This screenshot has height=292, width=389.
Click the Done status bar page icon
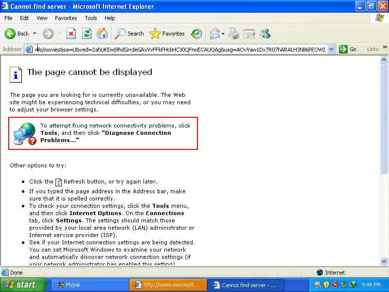click(5, 273)
